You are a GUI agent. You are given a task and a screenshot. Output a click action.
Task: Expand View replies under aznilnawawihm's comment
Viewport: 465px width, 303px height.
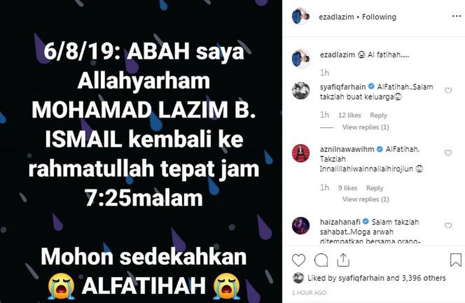(365, 199)
